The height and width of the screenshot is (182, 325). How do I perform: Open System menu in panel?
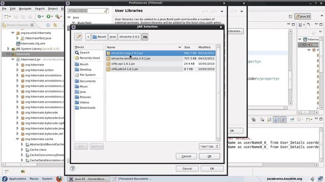point(47,178)
